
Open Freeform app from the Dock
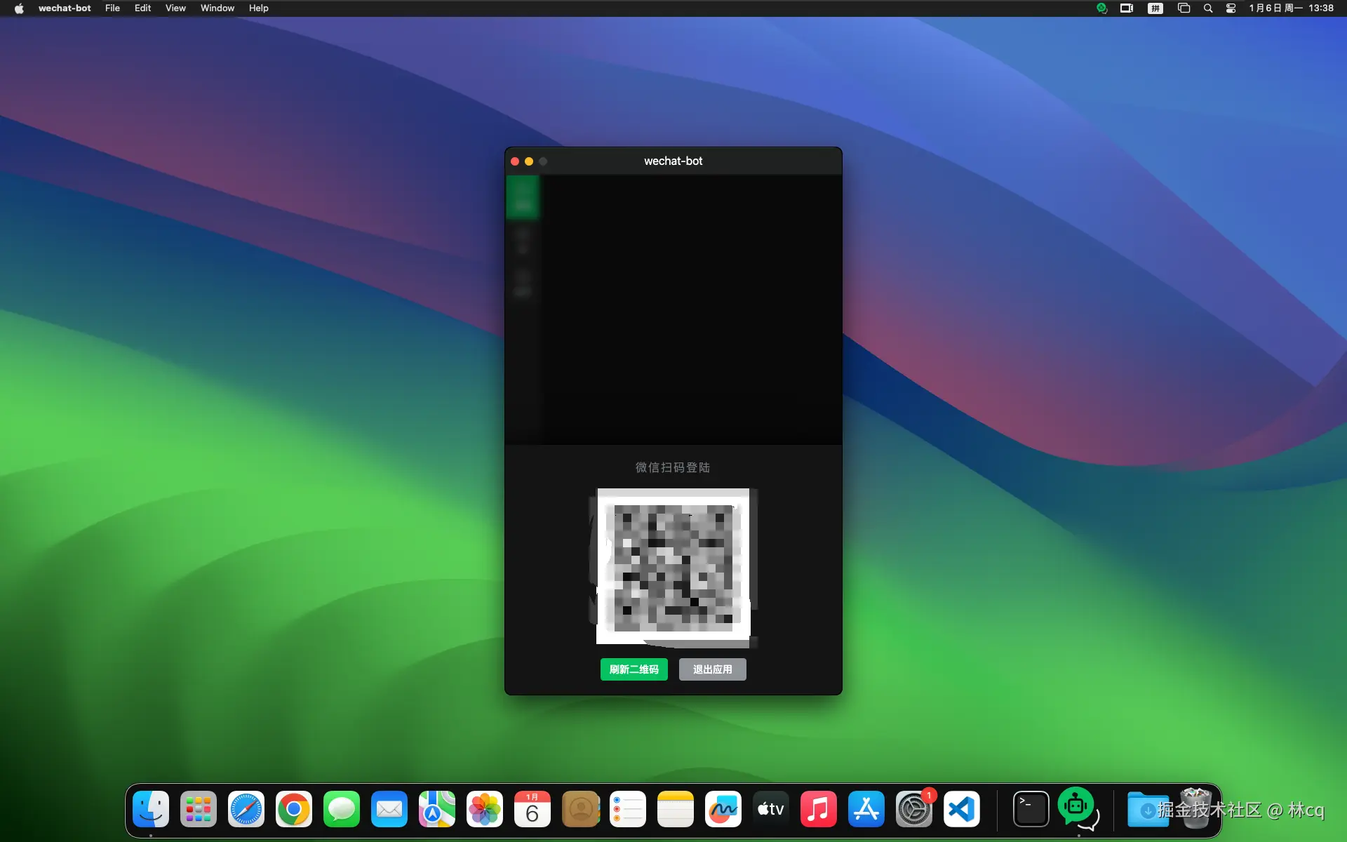(723, 809)
